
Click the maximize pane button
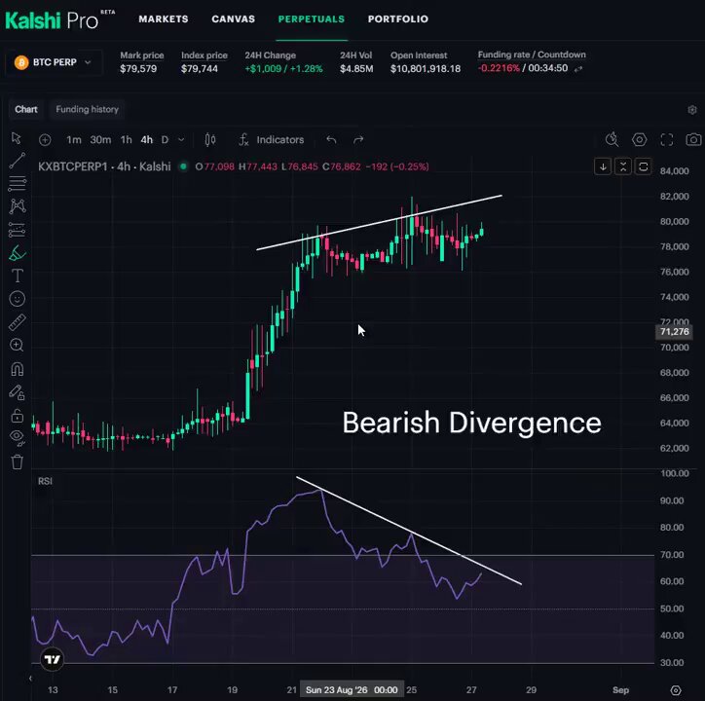643,166
